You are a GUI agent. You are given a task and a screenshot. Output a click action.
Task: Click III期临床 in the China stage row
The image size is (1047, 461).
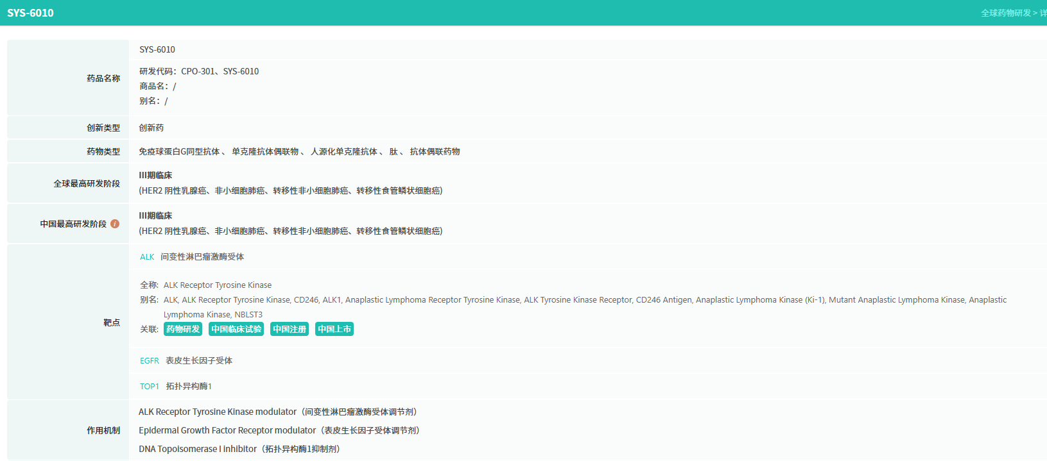(x=155, y=215)
